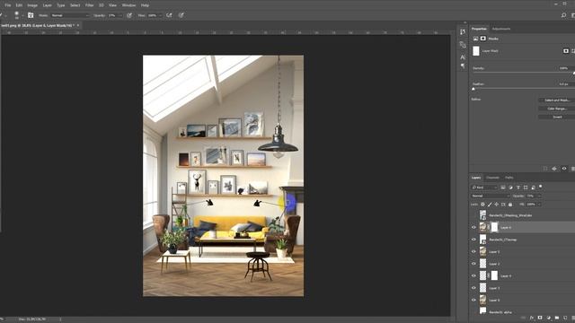
Task: Select the Layer 4 mask thumbnail
Action: [x=494, y=275]
